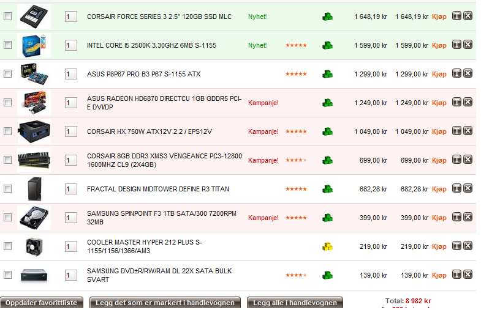Open Samsung Spinpoint F3 hard drive thumbnail

pos(34,218)
